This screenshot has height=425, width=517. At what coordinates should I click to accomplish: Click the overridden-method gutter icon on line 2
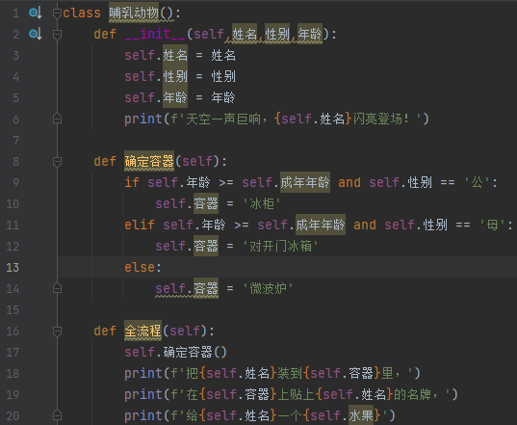pos(36,34)
